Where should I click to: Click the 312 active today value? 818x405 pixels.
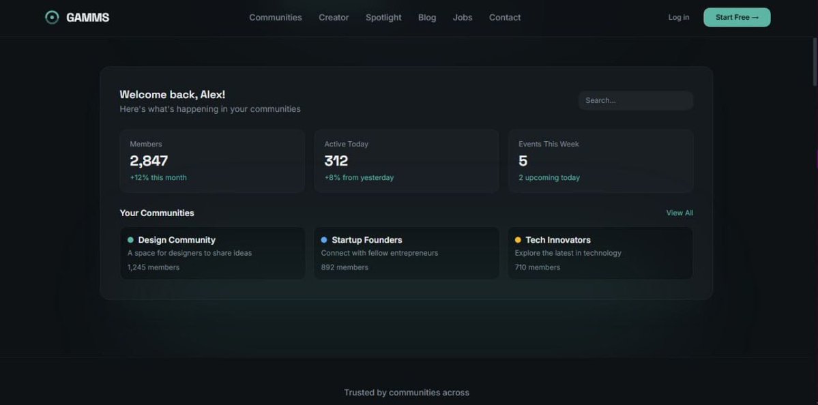(x=336, y=160)
